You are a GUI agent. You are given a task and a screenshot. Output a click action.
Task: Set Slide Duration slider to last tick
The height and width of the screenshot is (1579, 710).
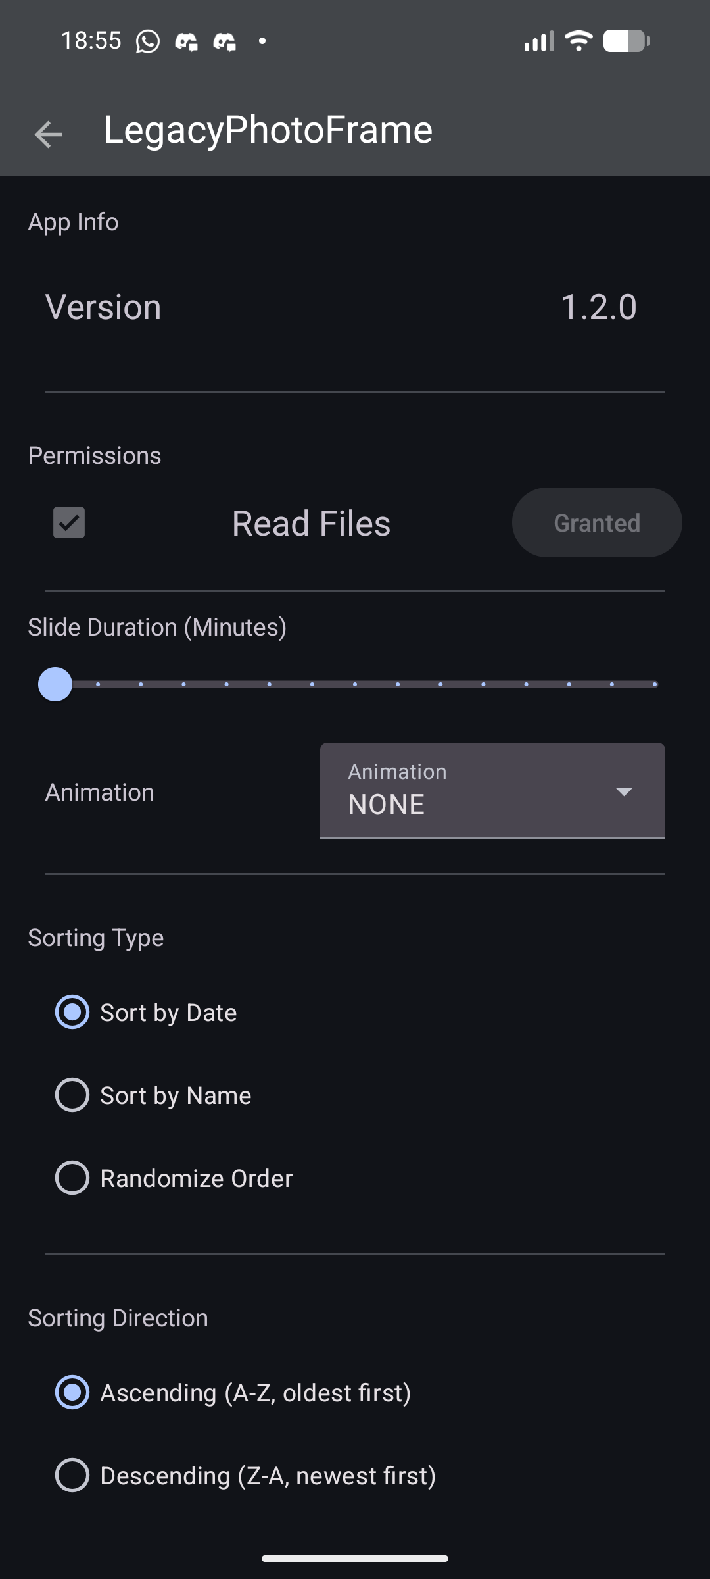(655, 684)
